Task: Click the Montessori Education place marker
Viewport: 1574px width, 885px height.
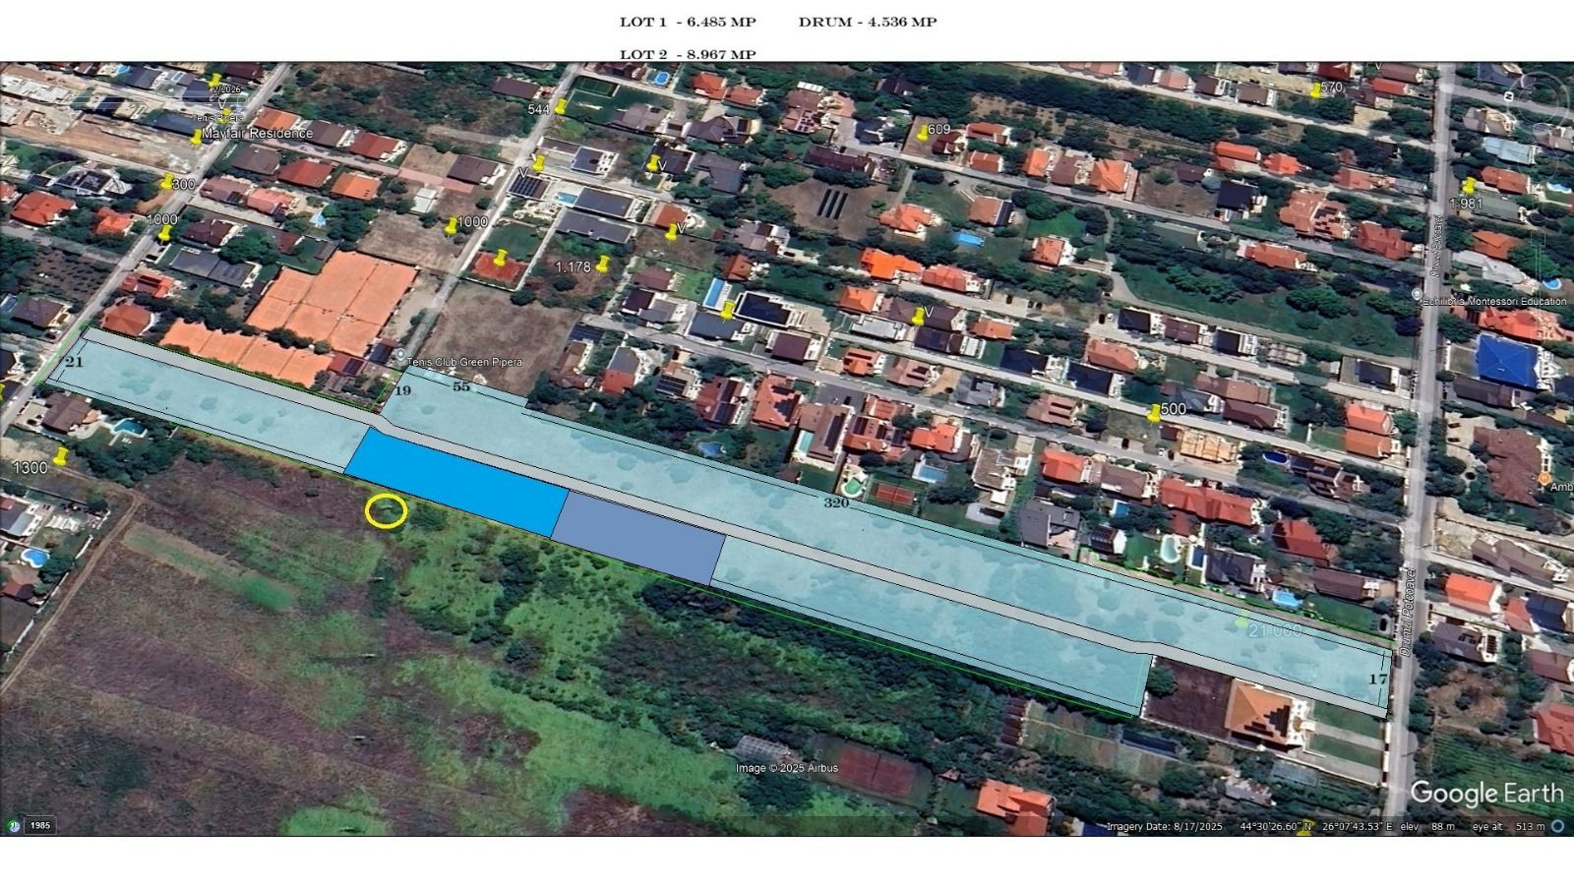Action: 1416,294
